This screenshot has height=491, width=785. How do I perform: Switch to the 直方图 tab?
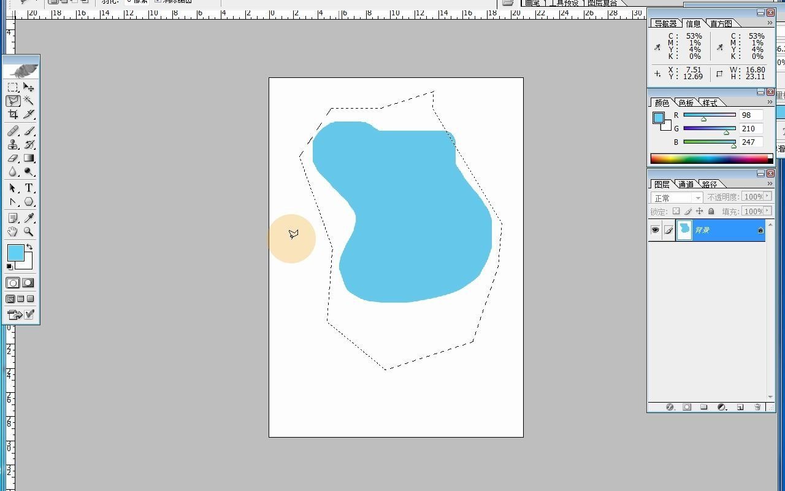(x=721, y=23)
